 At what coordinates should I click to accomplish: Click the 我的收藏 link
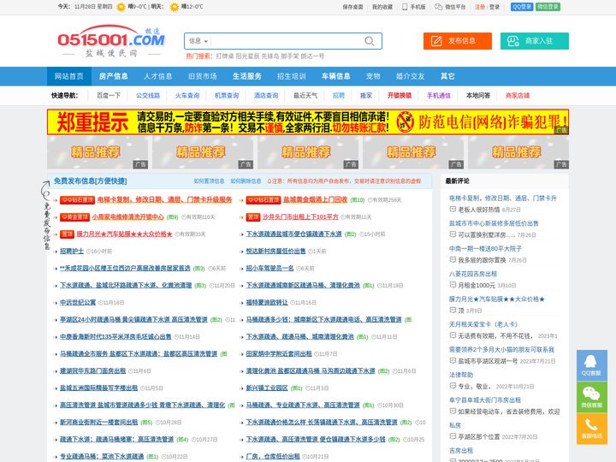(382, 7)
